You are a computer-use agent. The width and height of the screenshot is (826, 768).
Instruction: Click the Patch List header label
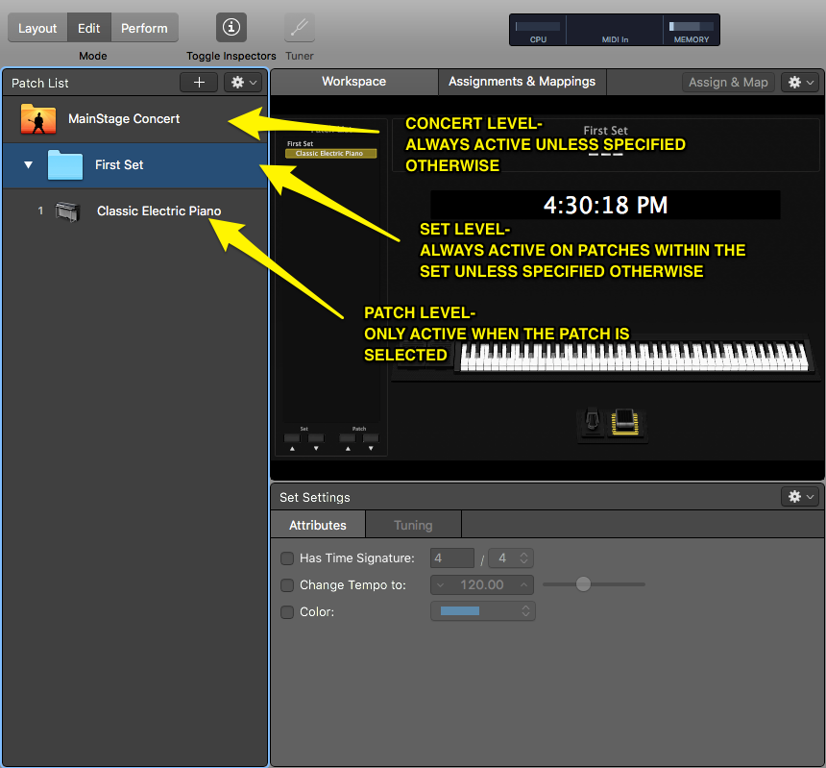coord(40,84)
